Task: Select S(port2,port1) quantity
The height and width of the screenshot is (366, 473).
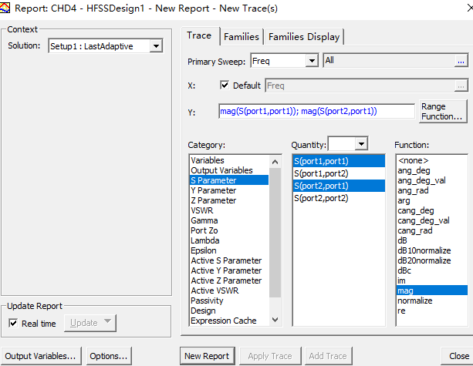Action: pos(339,186)
